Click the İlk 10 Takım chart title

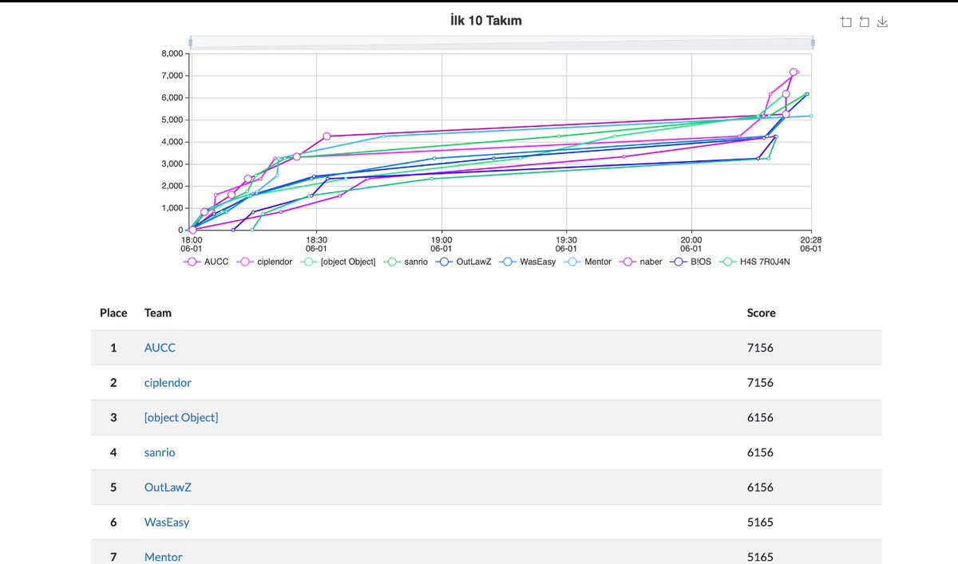point(486,21)
